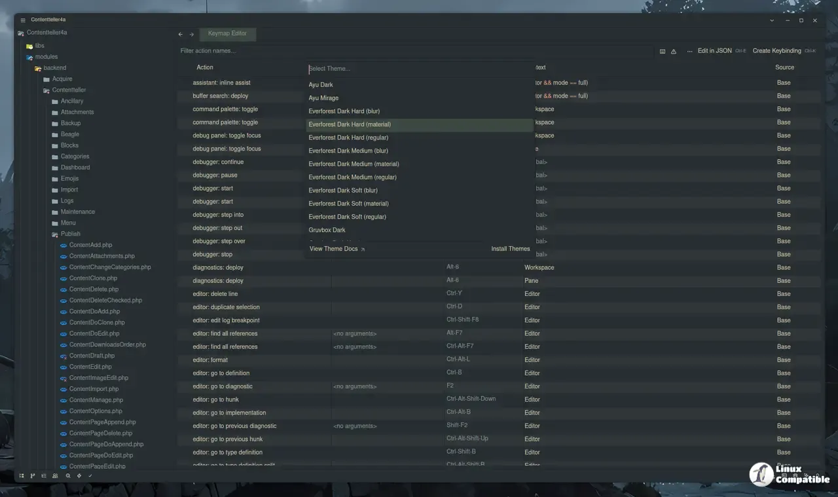Open project search magnifier in status bar
Viewport: 838px width, 497px height.
point(67,476)
